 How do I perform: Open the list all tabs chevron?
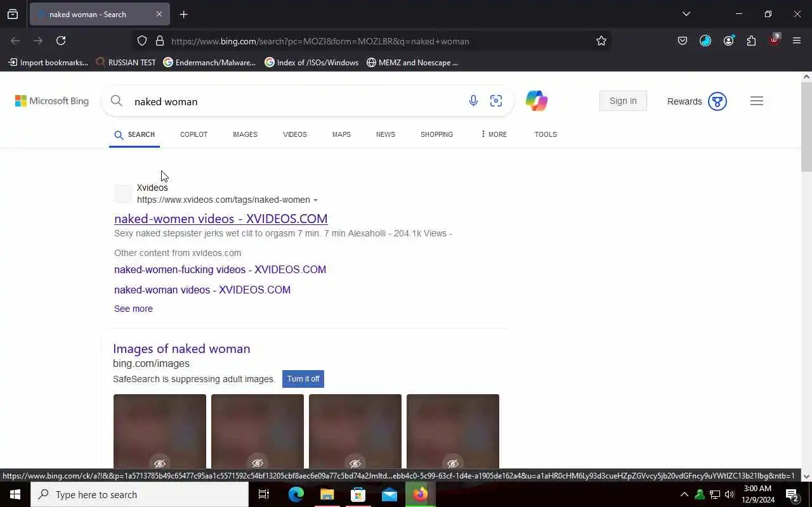(686, 14)
